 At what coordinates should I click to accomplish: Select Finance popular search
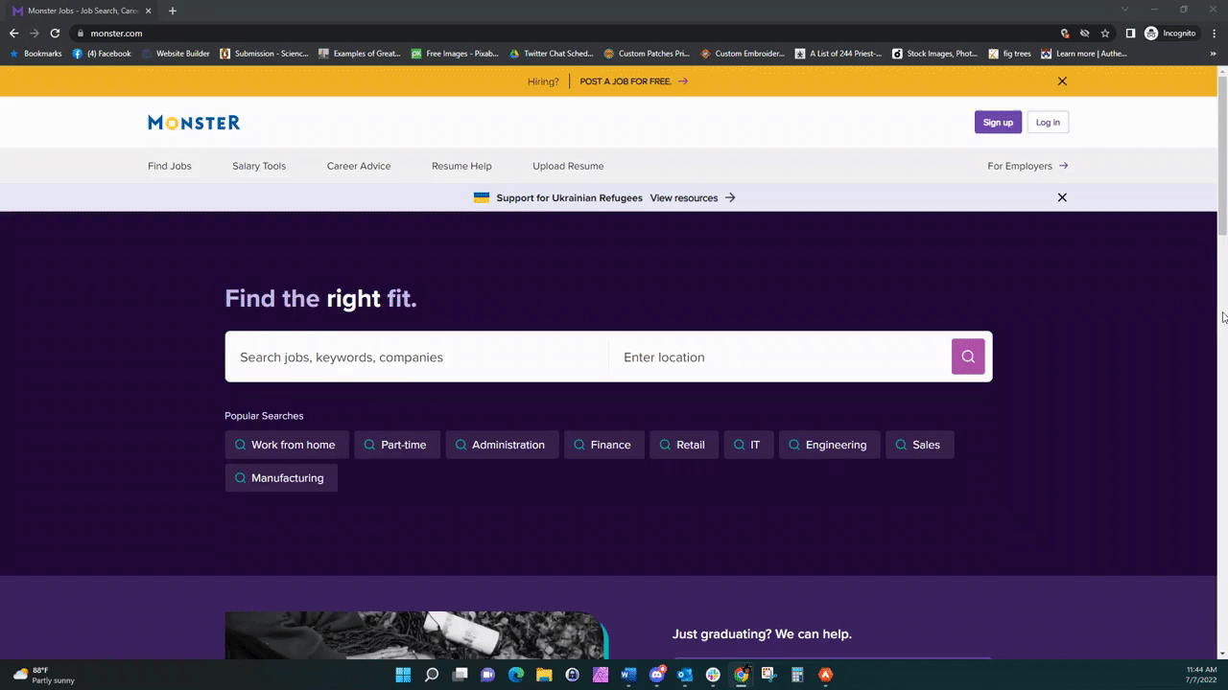604,445
